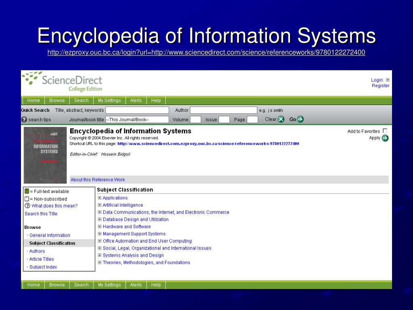Browse General Information
413x310 pixels.
50,235
